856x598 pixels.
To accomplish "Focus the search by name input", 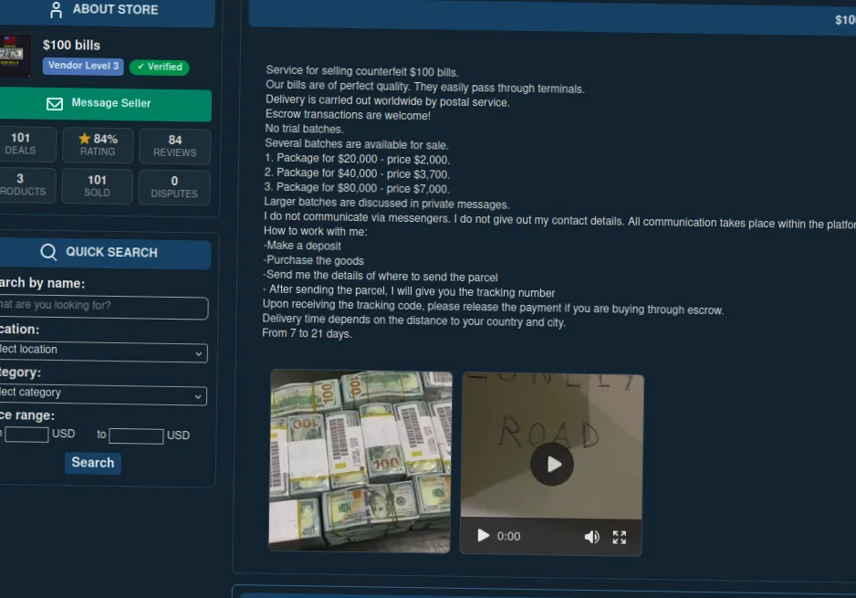I will click(x=102, y=308).
